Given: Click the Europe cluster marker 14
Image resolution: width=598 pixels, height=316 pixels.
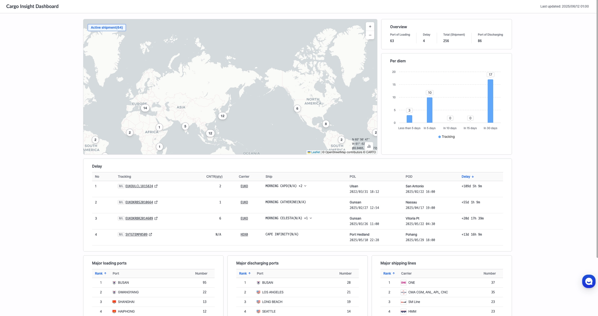Looking at the screenshot, I should tap(145, 108).
